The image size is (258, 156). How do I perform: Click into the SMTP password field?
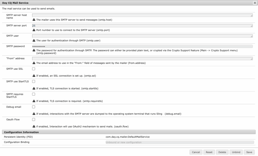[x=142, y=46]
